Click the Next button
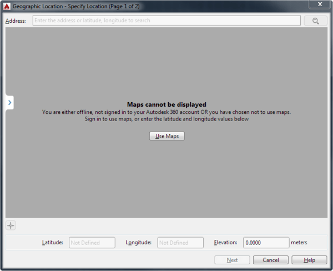 232,260
